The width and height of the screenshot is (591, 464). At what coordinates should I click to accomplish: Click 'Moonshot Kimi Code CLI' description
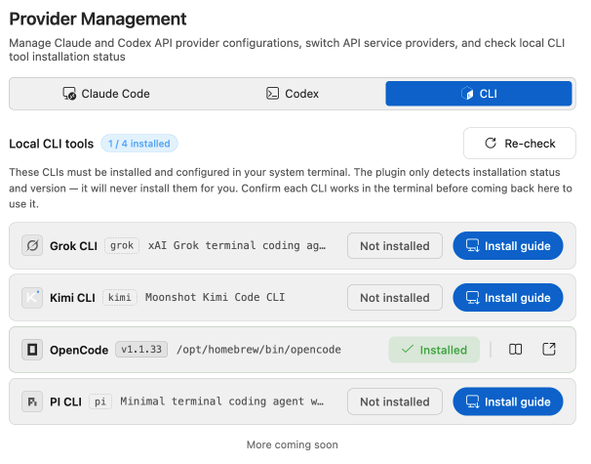coord(216,298)
